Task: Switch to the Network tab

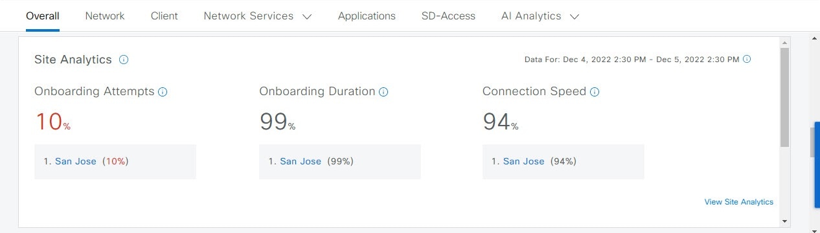Action: (105, 16)
